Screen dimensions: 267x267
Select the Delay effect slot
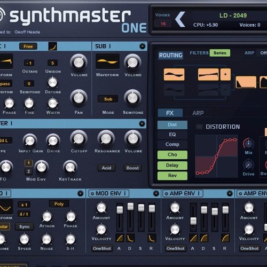pos(172,165)
